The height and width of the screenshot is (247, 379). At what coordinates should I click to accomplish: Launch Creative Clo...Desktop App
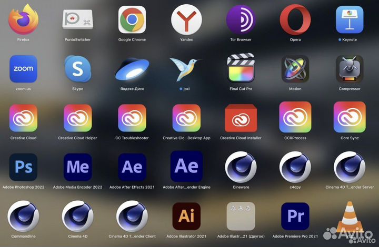click(186, 118)
